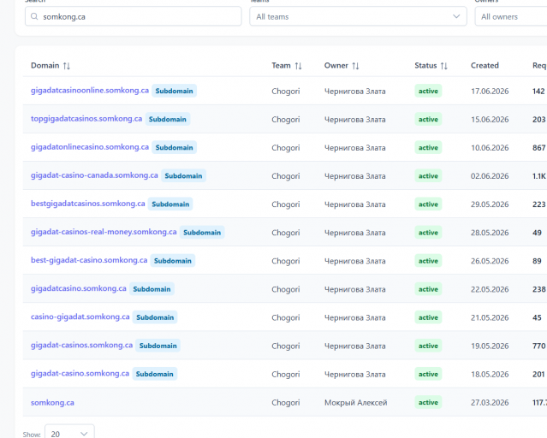Click created date 18.05.2026
The width and height of the screenshot is (547, 438).
point(490,374)
